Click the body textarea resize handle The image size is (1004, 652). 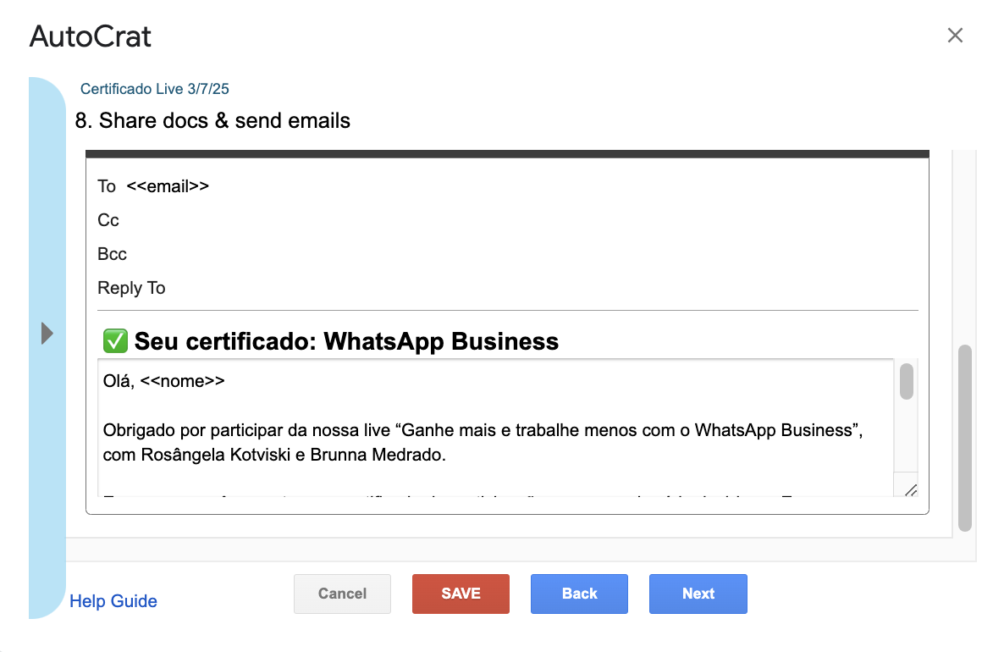[911, 490]
